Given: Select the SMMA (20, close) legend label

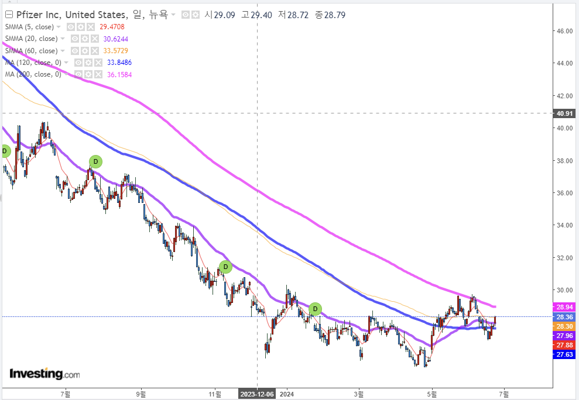Looking at the screenshot, I should tap(32, 39).
